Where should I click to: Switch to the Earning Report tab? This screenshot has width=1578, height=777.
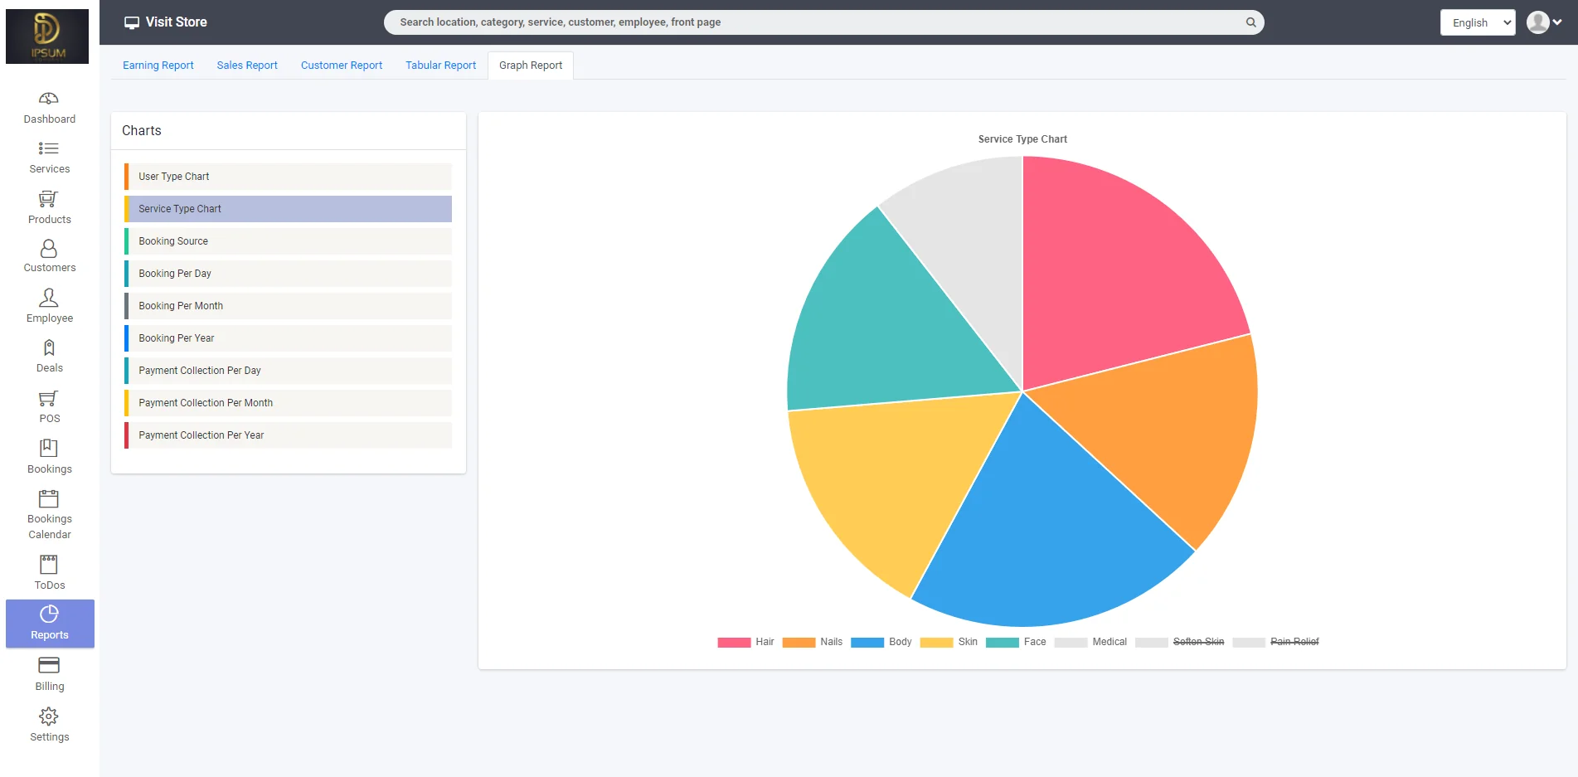158,66
